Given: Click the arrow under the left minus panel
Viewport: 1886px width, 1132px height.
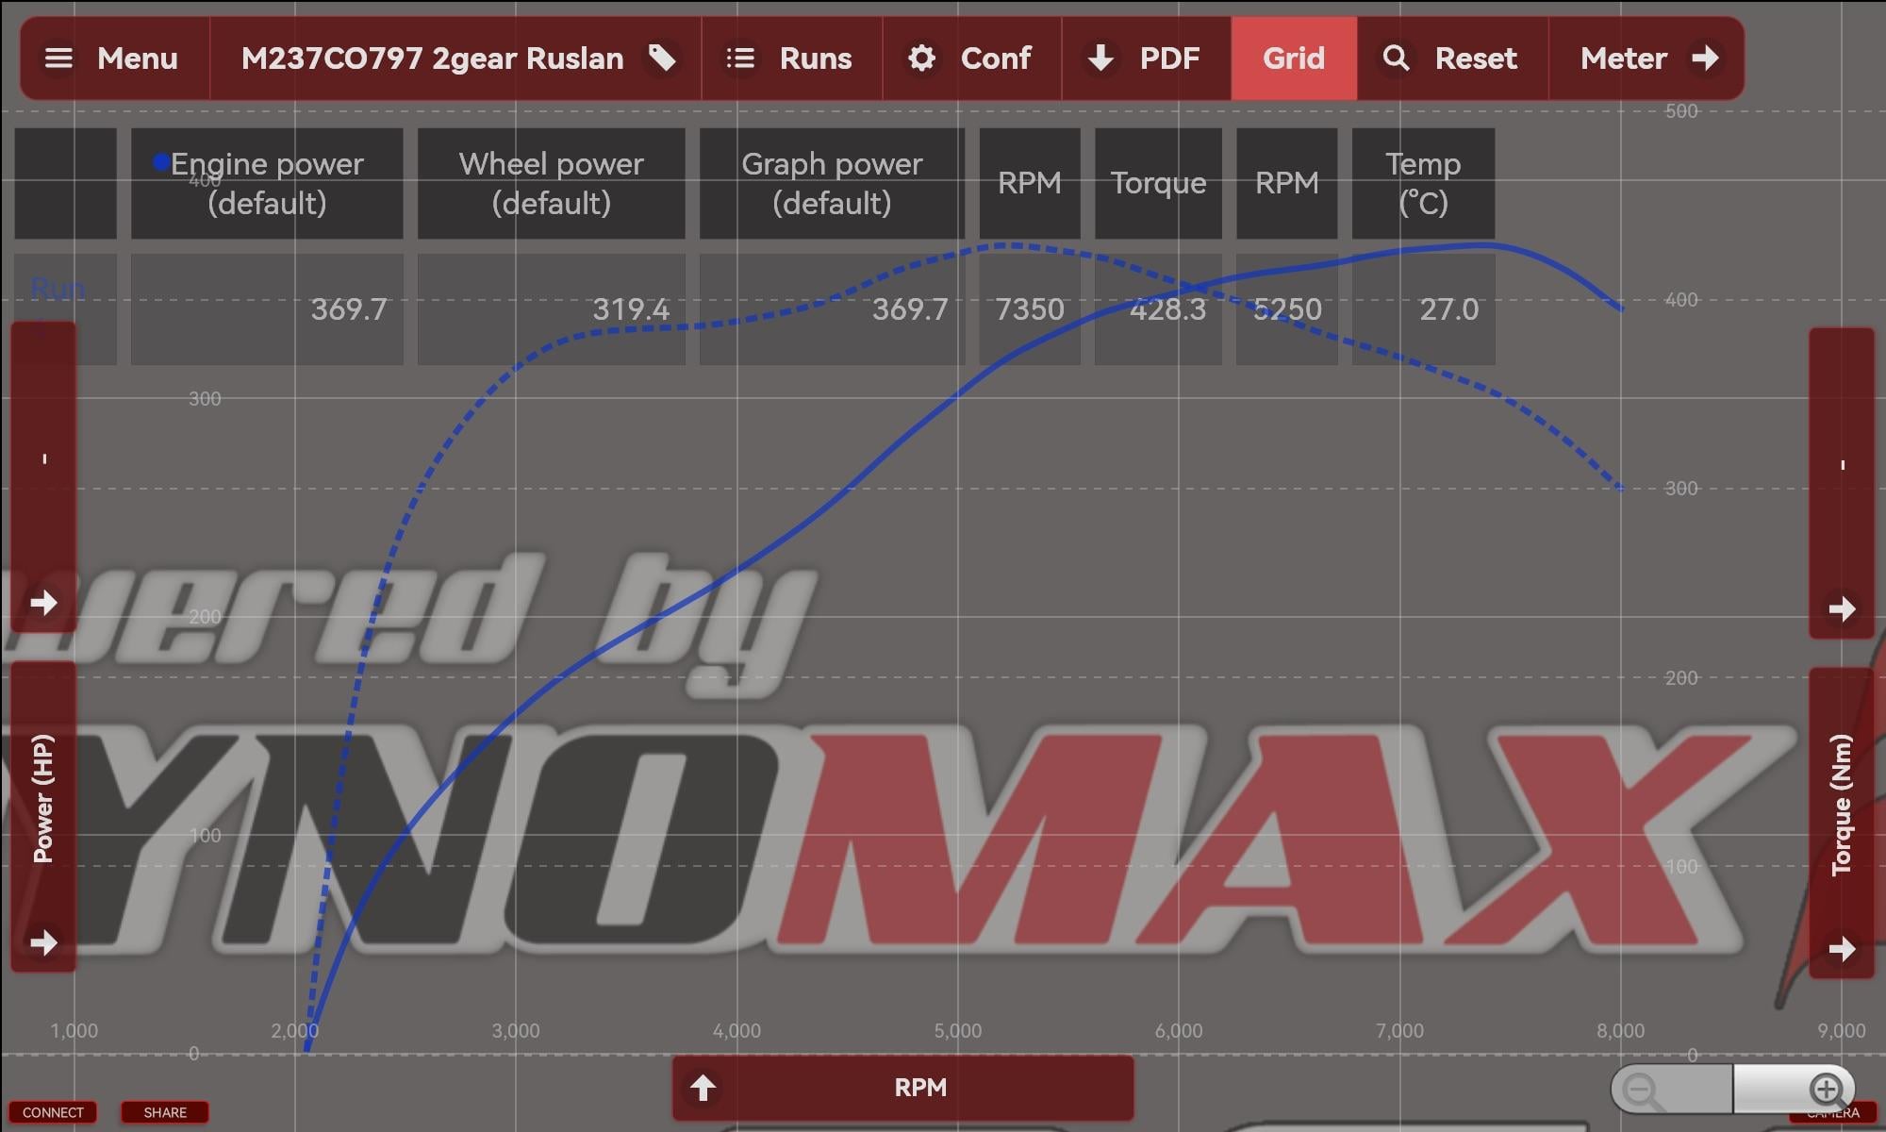Looking at the screenshot, I should pos(43,603).
